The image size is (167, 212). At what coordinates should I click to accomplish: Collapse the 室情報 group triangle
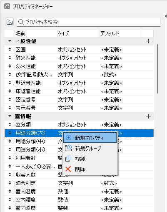pyautogui.click(x=10, y=116)
